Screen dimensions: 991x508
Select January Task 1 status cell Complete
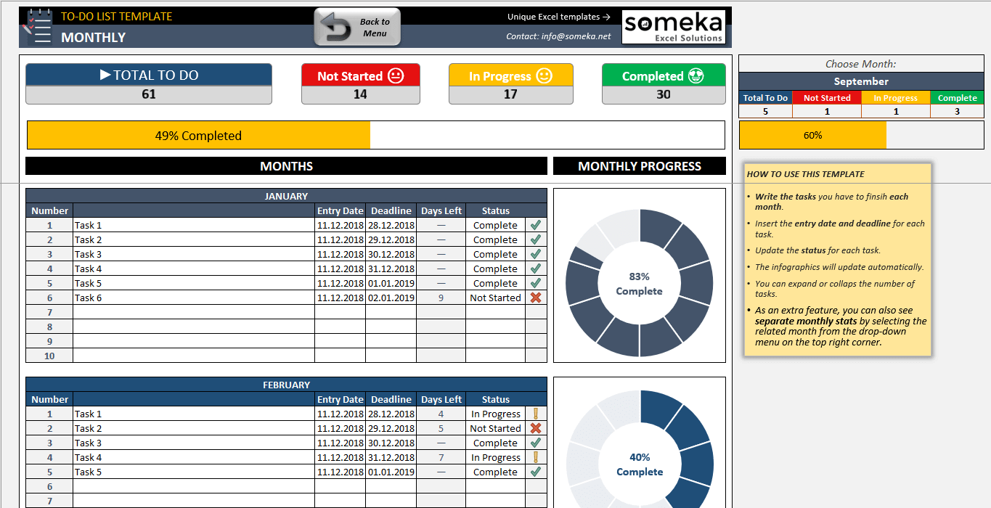[495, 225]
